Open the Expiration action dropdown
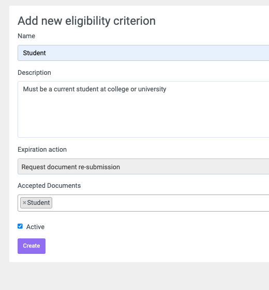The image size is (269, 290). (143, 167)
